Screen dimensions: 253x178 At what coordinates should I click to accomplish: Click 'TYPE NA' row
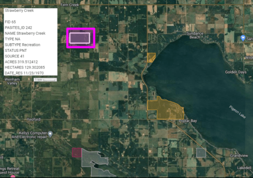point(13,39)
